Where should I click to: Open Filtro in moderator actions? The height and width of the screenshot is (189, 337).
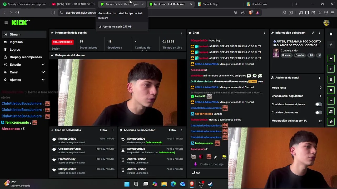tap(172, 130)
